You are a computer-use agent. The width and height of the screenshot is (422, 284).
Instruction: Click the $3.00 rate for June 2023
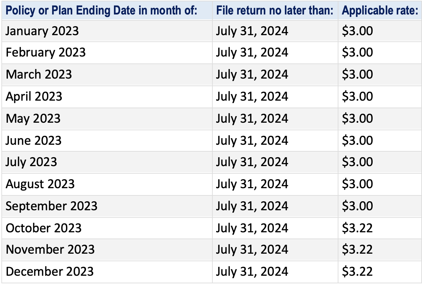357,140
